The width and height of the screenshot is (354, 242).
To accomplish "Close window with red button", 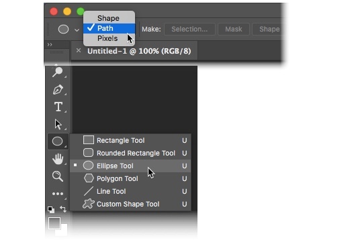I will click(54, 11).
